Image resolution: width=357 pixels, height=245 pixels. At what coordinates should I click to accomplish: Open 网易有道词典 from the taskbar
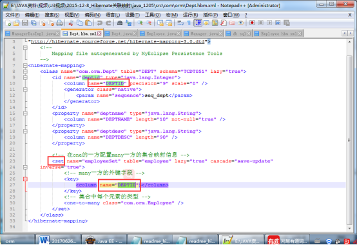pyautogui.click(x=288, y=240)
